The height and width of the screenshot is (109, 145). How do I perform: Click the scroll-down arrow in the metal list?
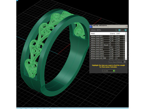click(x=126, y=59)
